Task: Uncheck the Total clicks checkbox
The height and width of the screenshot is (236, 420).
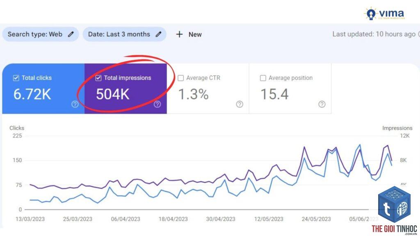Action: pyautogui.click(x=16, y=78)
